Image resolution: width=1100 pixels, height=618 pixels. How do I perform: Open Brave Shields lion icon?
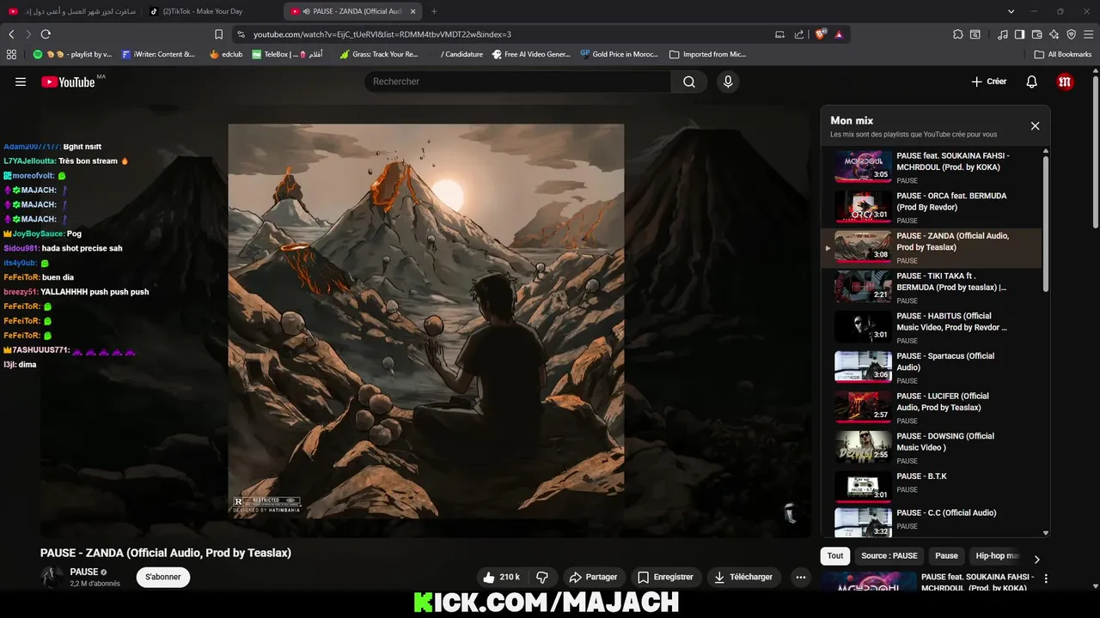(x=820, y=34)
